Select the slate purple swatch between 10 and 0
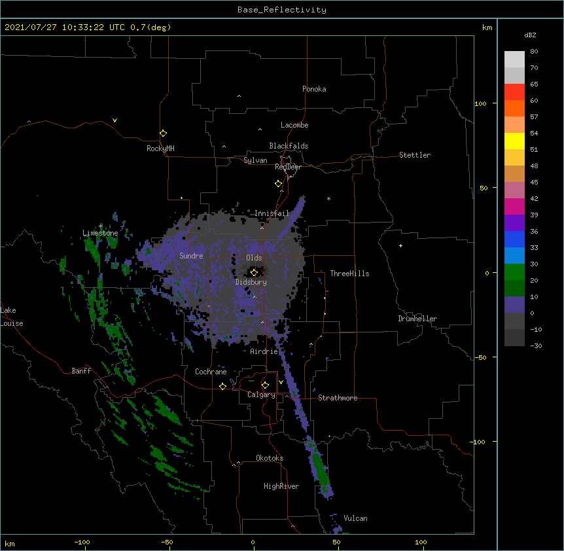The image size is (564, 551). pos(514,305)
